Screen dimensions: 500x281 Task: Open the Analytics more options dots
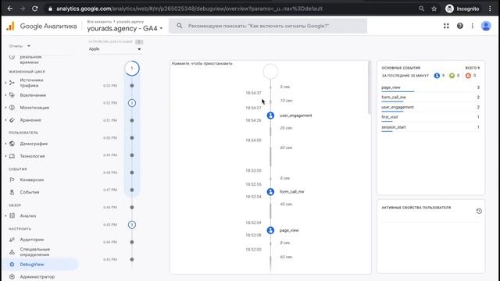472,26
